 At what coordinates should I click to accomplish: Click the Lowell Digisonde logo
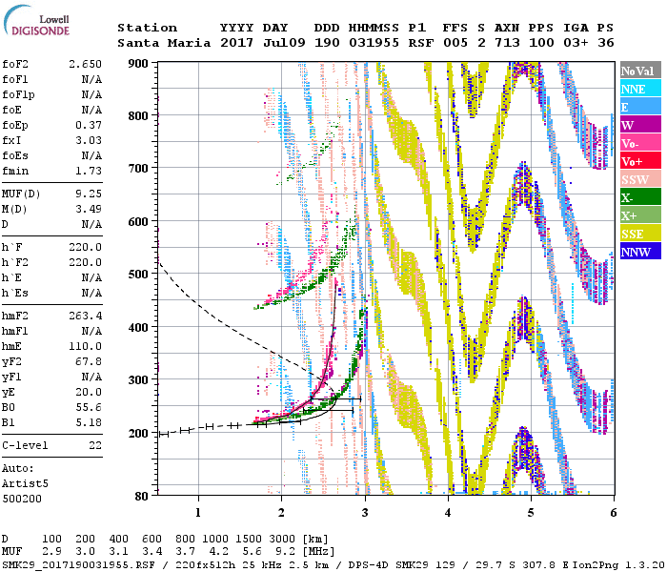[x=36, y=21]
